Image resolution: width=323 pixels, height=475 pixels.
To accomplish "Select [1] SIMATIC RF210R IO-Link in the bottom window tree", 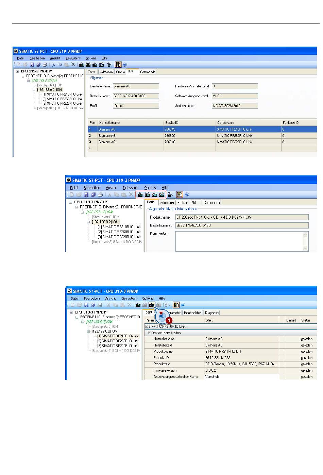I will [x=118, y=336].
